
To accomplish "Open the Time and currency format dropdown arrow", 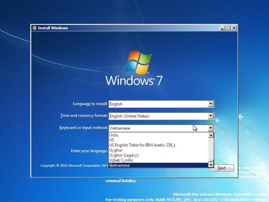I will (211, 116).
